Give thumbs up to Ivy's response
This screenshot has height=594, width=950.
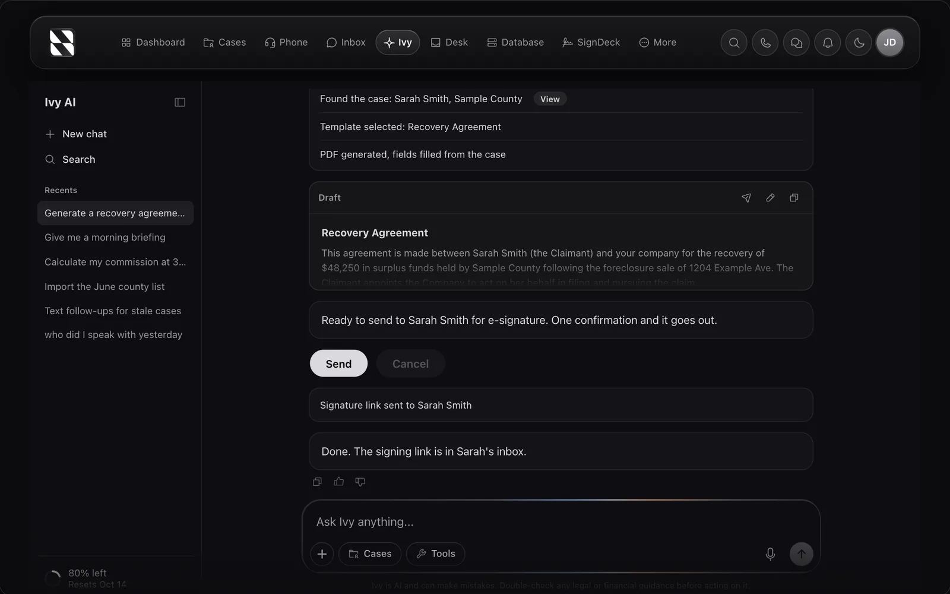(338, 482)
